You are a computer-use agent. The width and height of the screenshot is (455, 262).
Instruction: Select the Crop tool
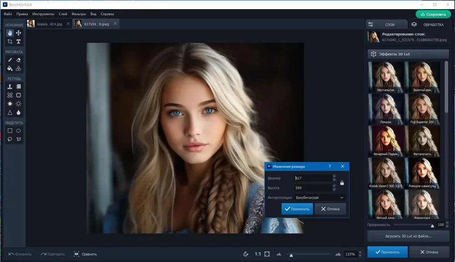pyautogui.click(x=10, y=41)
